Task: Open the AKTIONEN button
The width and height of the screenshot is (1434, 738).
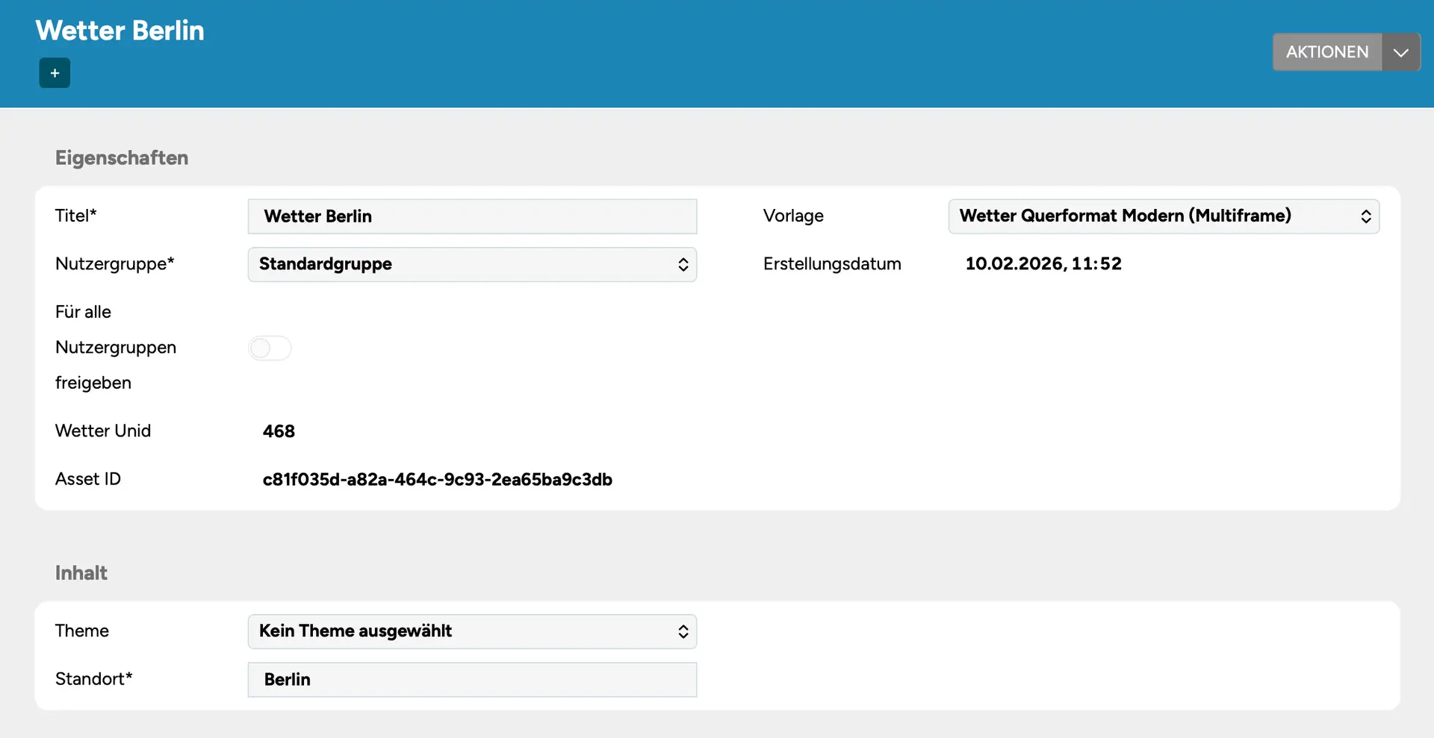Action: [x=1327, y=52]
